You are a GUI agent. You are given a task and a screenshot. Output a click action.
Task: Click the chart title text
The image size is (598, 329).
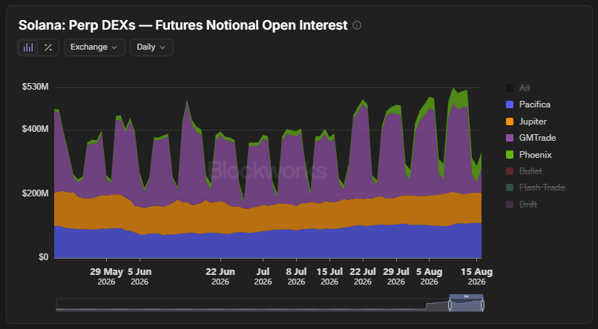tap(183, 25)
